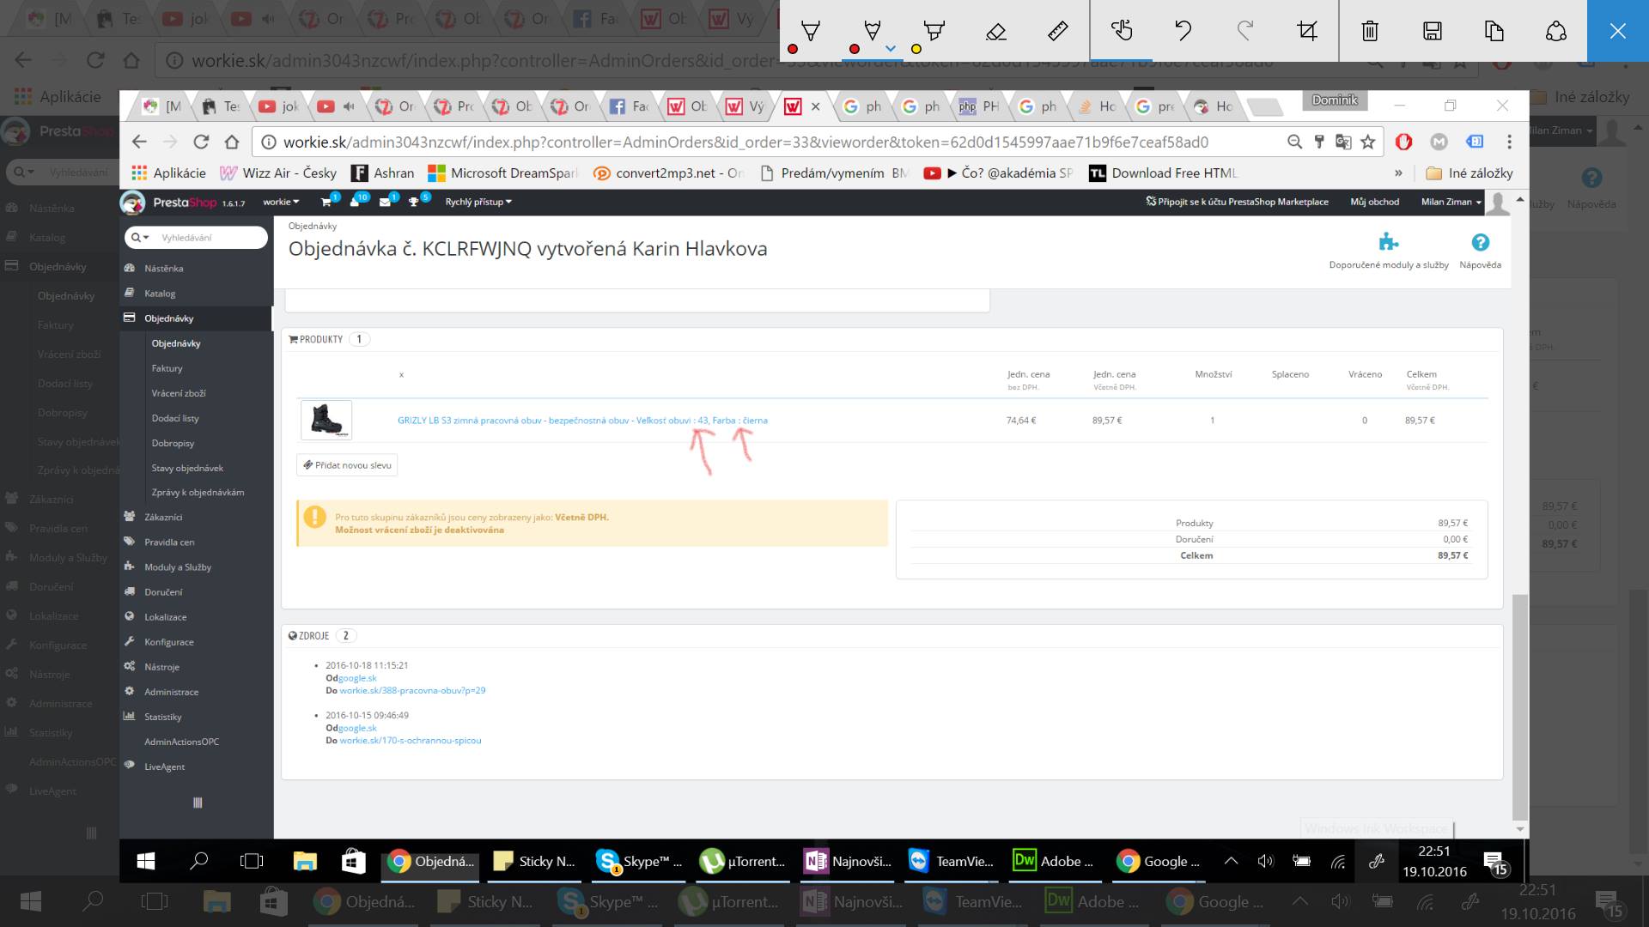
Task: Expand the Milan Ziman account menu in the black PrestaShop header
Action: coord(1451,202)
